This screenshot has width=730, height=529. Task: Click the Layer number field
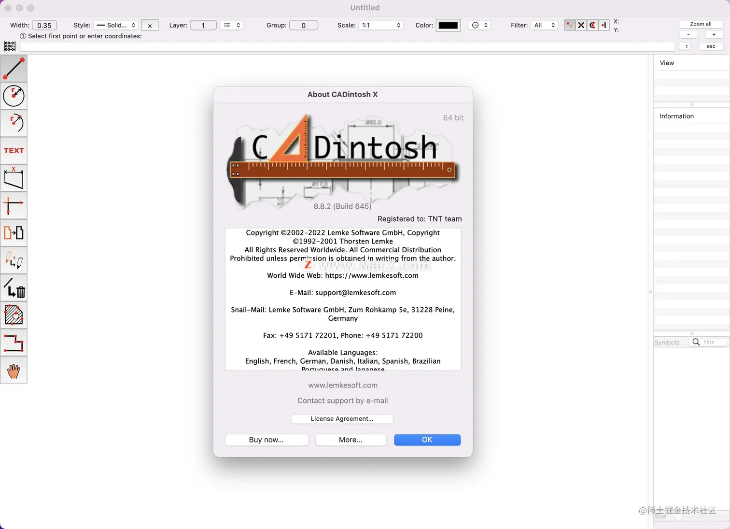[203, 25]
